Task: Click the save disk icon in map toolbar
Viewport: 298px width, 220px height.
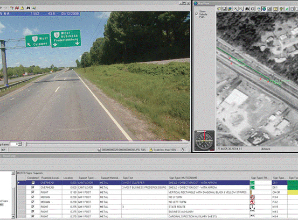Action: pyautogui.click(x=224, y=9)
